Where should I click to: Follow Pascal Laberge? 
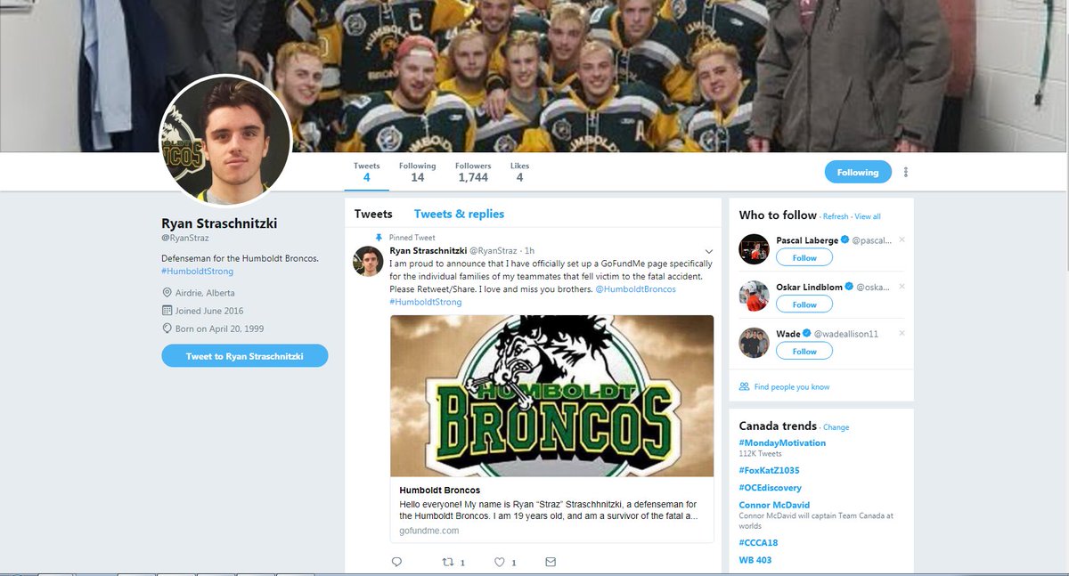click(804, 257)
